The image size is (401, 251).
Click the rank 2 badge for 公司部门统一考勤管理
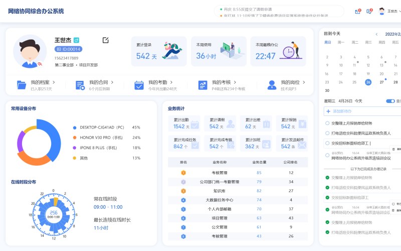coord(183,182)
